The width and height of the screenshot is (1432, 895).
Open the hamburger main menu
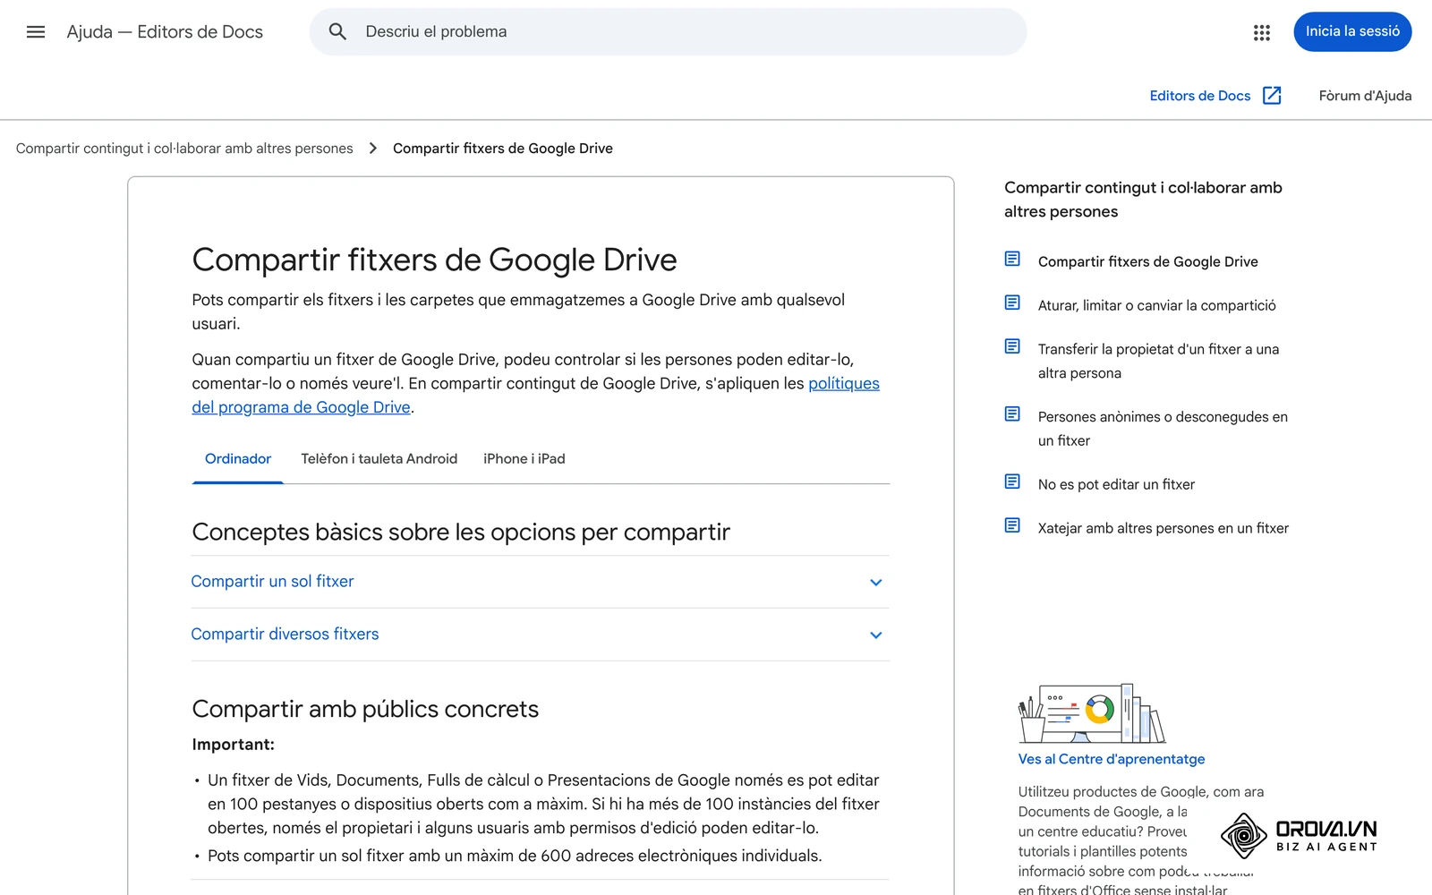[36, 32]
